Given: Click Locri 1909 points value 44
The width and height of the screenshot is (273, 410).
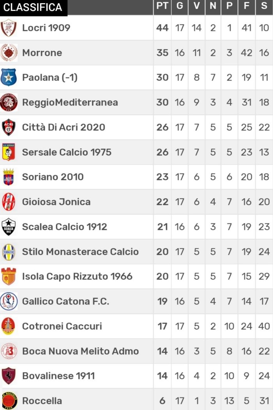Looking at the screenshot, I should point(162,28).
